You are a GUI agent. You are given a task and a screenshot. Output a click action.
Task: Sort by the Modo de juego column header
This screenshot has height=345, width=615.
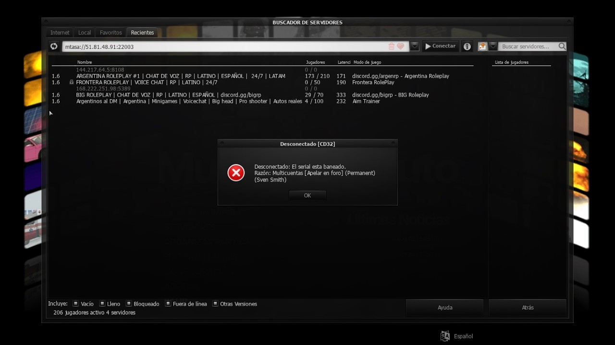(368, 62)
